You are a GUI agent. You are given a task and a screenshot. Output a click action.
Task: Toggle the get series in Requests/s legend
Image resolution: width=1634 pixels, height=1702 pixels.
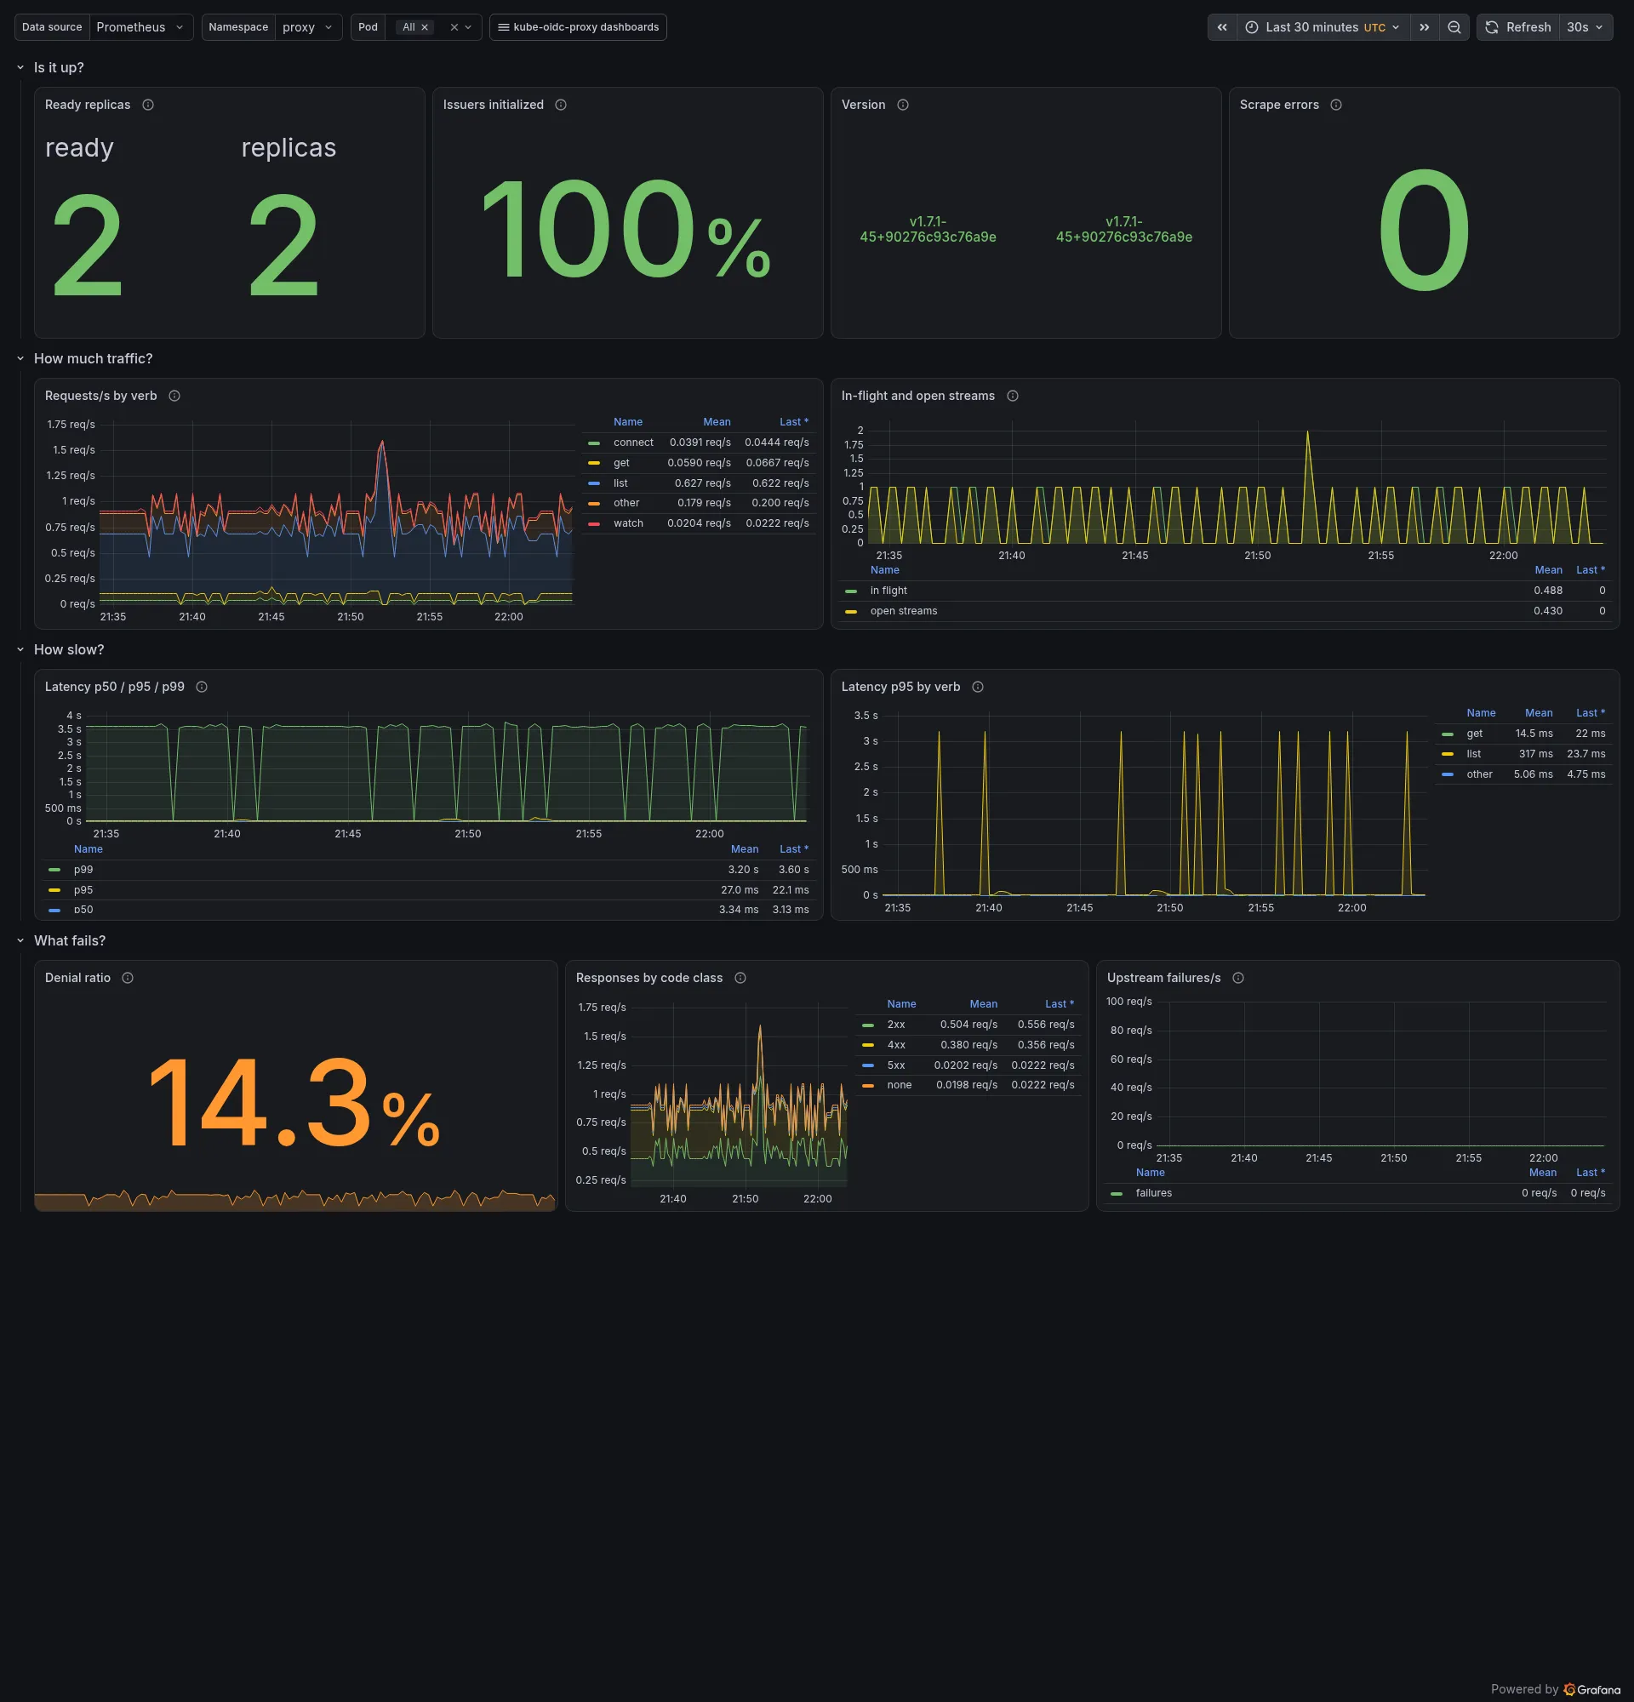tap(621, 463)
